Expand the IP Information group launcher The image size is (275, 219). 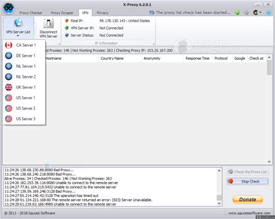point(154,44)
